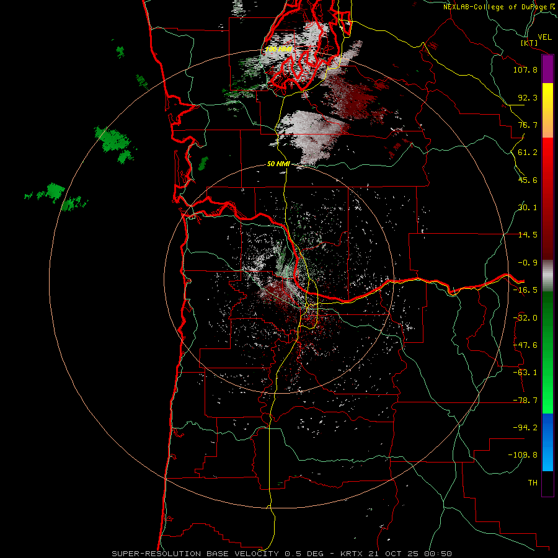Click the TH label on the color scale
This screenshot has width=558, height=558.
(533, 483)
